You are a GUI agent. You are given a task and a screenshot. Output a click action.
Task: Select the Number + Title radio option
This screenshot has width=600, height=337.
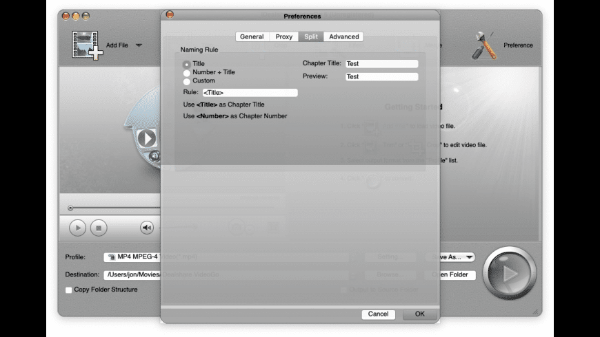point(186,73)
